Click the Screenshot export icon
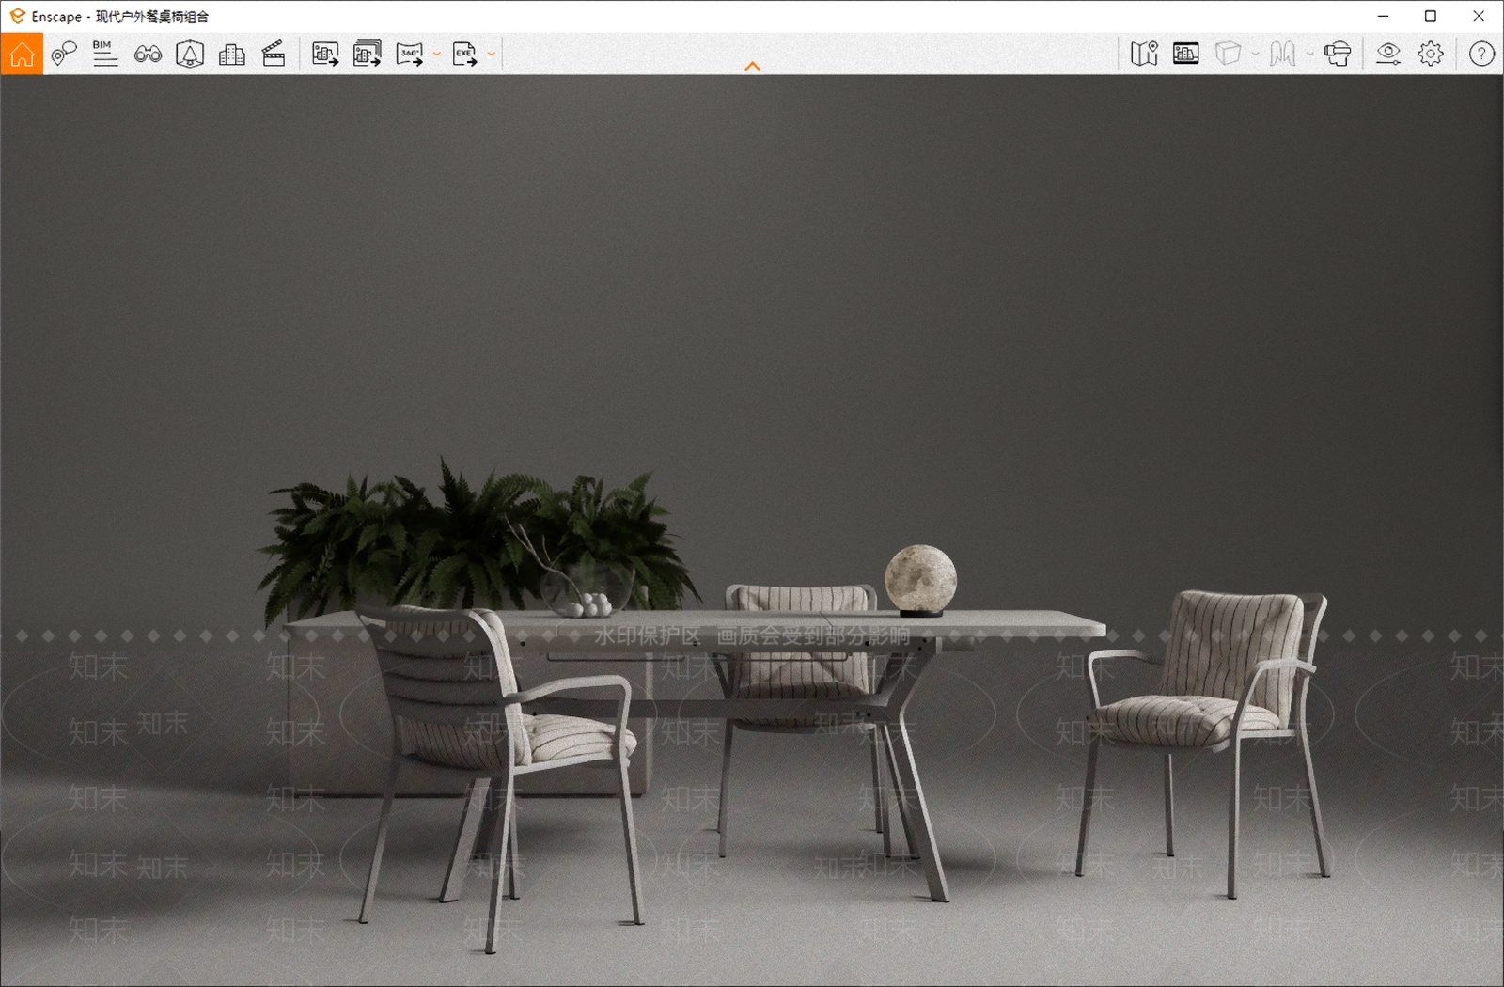Viewport: 1504px width, 987px height. click(325, 54)
